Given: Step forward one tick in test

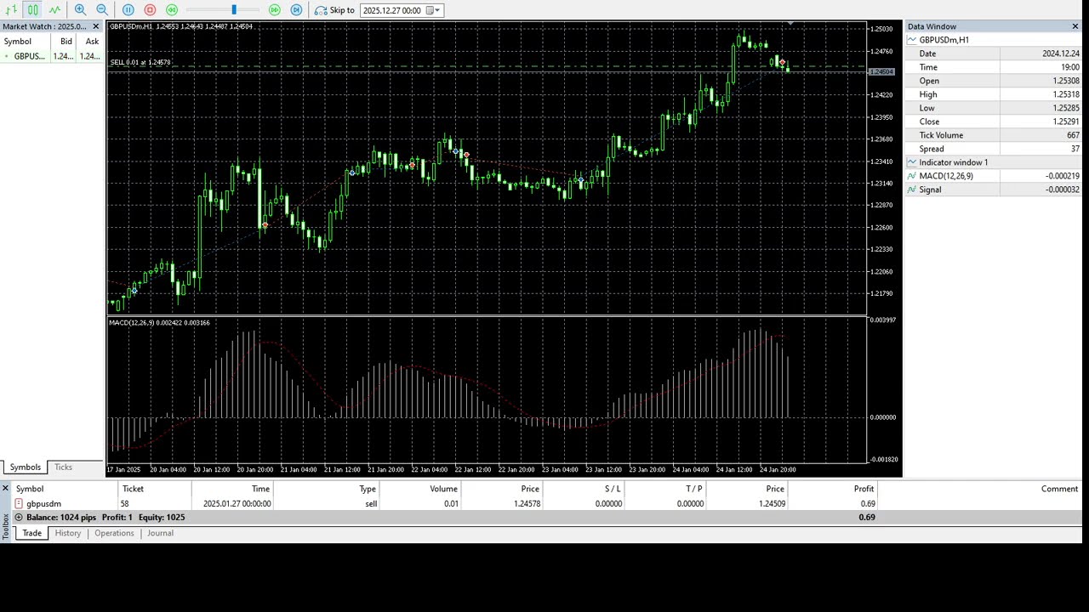Looking at the screenshot, I should [296, 10].
